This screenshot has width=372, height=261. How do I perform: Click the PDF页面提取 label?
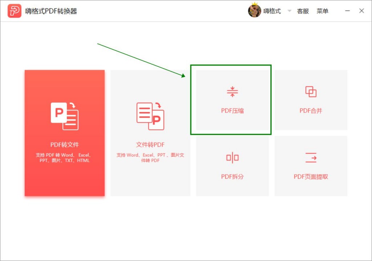click(311, 177)
